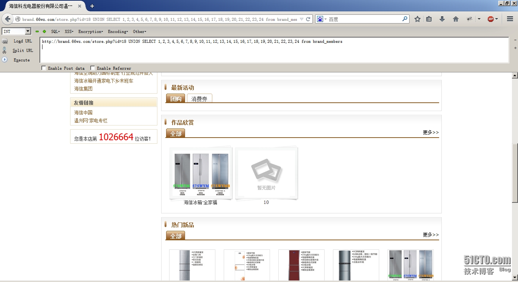Screen dimensions: 518x282
Task: Switch to the 消费券 tab
Action: (x=199, y=99)
